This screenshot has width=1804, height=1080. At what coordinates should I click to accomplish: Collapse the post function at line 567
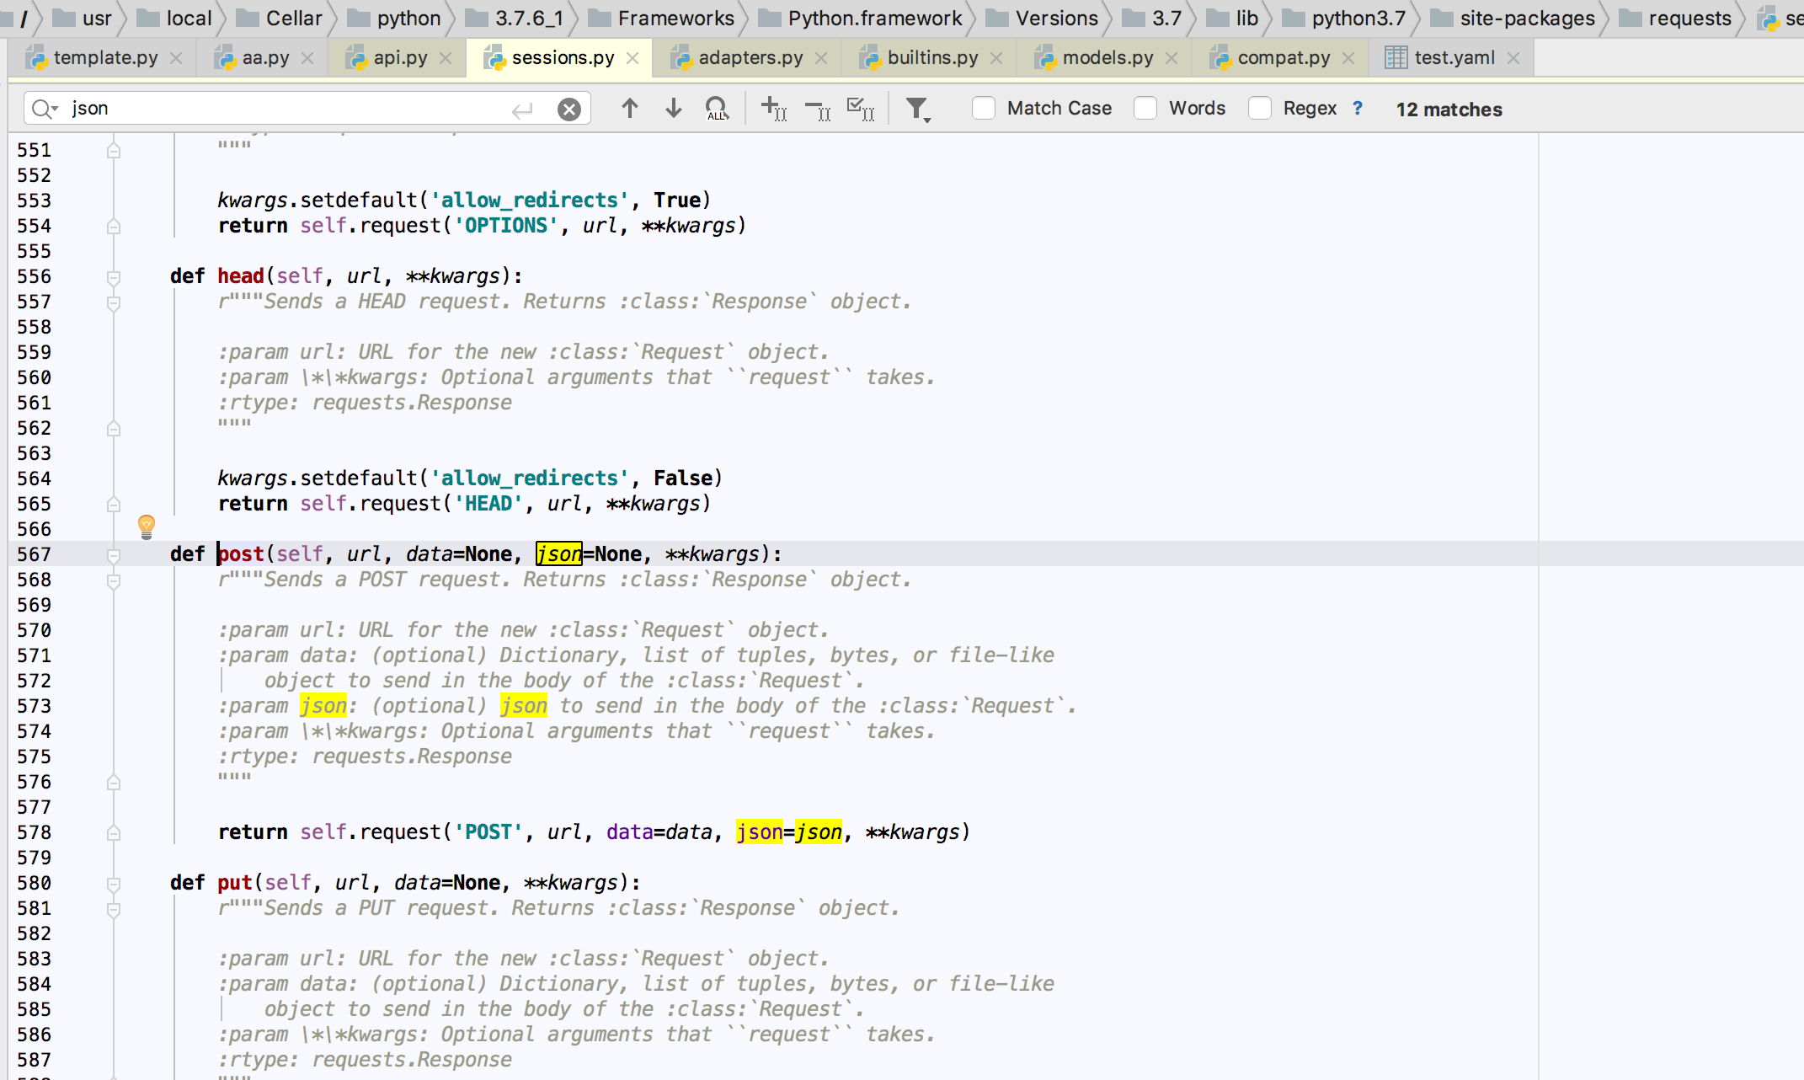pos(114,555)
